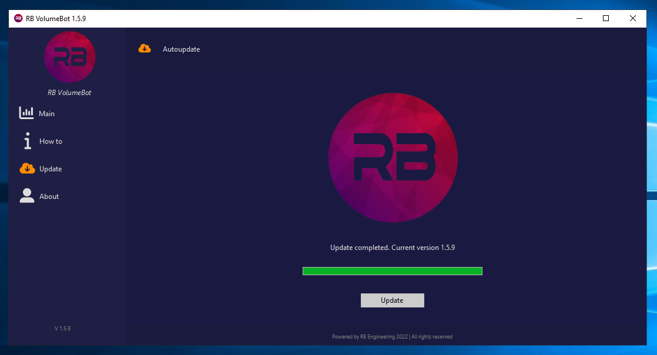Click the How to info icon
Viewport: 657px width, 355px height.
[26, 141]
